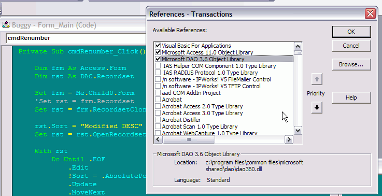The image size is (382, 196).
Task: Click '.Edit' code line
Action: click(x=78, y=167)
